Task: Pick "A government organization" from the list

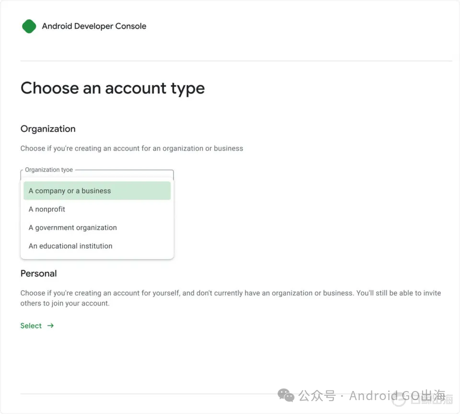Action: 73,228
